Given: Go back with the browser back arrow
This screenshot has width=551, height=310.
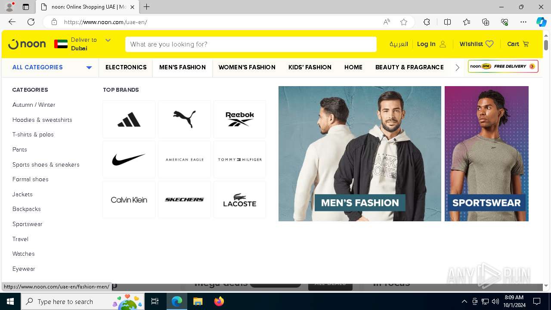Looking at the screenshot, I should pyautogui.click(x=12, y=22).
